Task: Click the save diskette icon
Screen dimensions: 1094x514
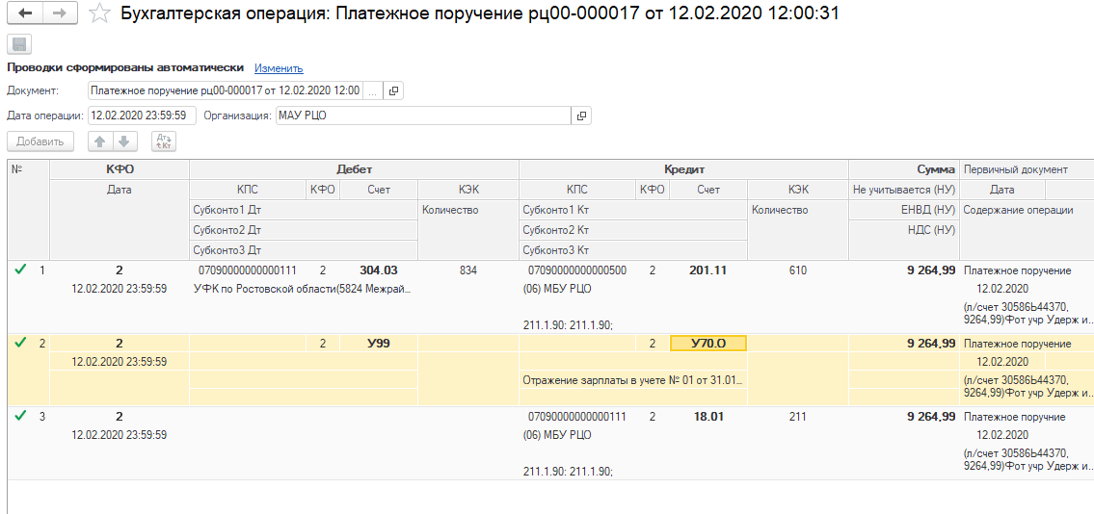Action: click(x=19, y=44)
